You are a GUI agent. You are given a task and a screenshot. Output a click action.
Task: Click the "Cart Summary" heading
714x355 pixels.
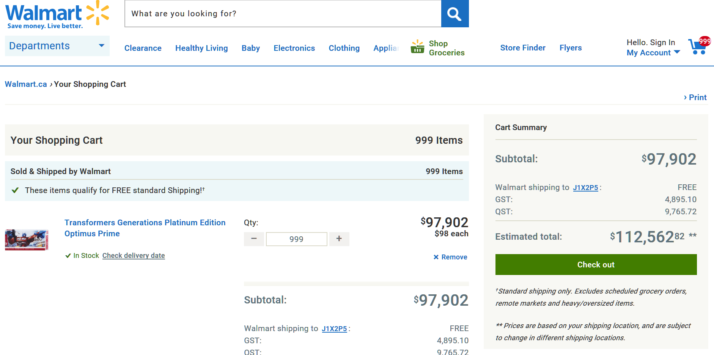pyautogui.click(x=521, y=127)
